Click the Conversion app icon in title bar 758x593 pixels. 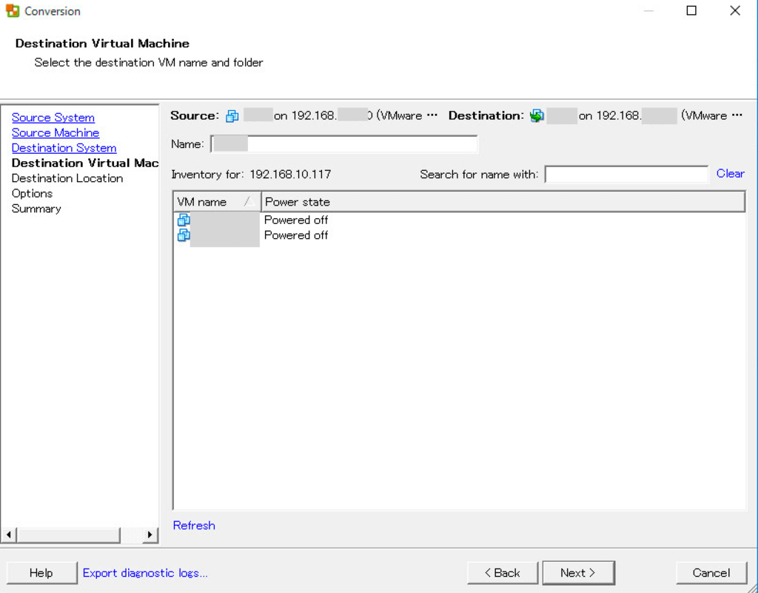tap(12, 10)
